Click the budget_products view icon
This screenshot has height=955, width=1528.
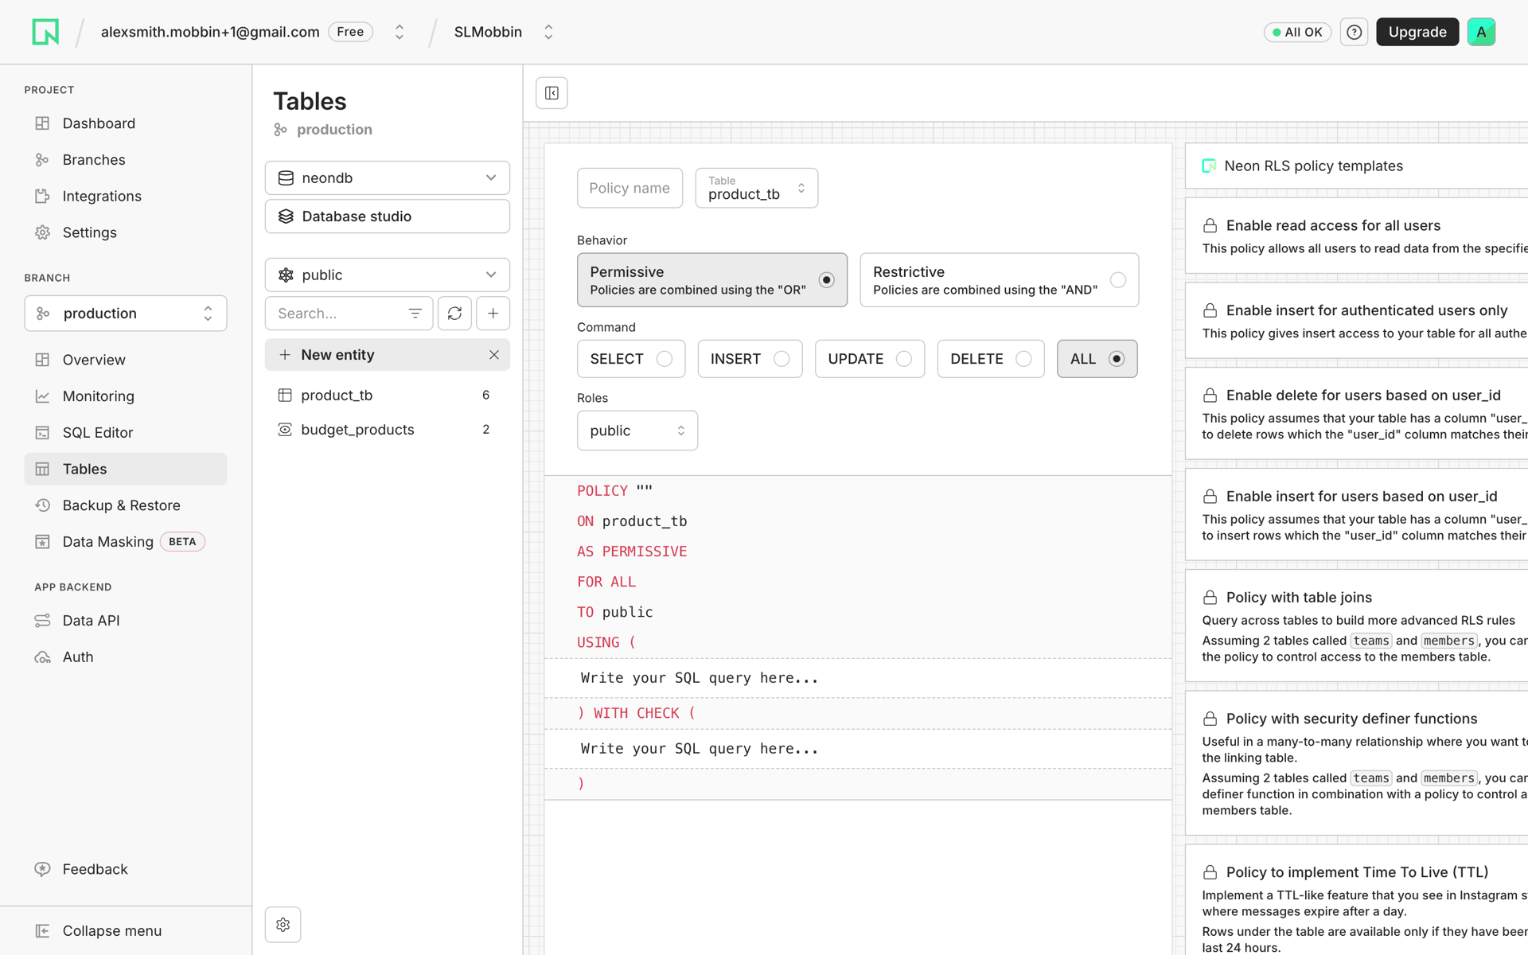285,430
